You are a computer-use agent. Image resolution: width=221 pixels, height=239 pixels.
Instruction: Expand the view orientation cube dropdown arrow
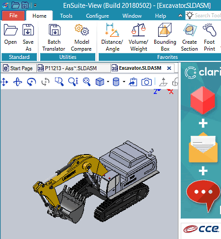coord(108,81)
